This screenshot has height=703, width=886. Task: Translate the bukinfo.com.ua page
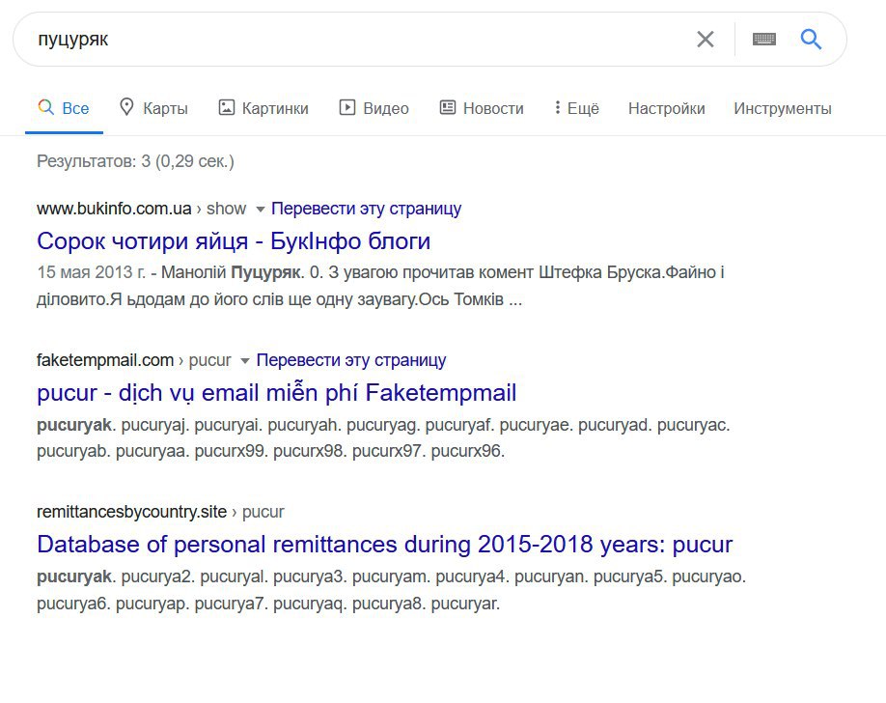click(366, 209)
